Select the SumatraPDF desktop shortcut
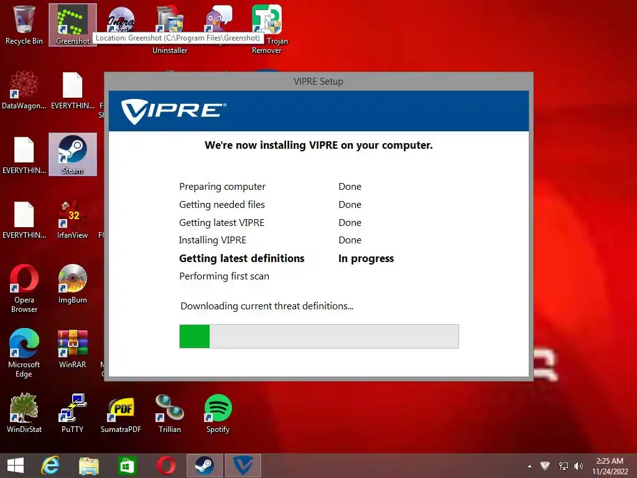Image resolution: width=637 pixels, height=478 pixels. tap(121, 414)
